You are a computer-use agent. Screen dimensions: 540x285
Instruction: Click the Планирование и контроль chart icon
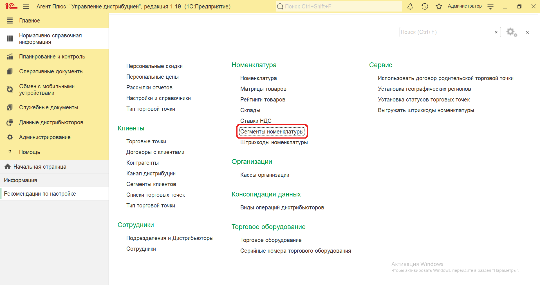tap(10, 56)
